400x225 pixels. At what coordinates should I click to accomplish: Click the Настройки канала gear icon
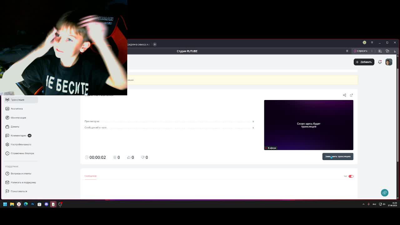7,144
